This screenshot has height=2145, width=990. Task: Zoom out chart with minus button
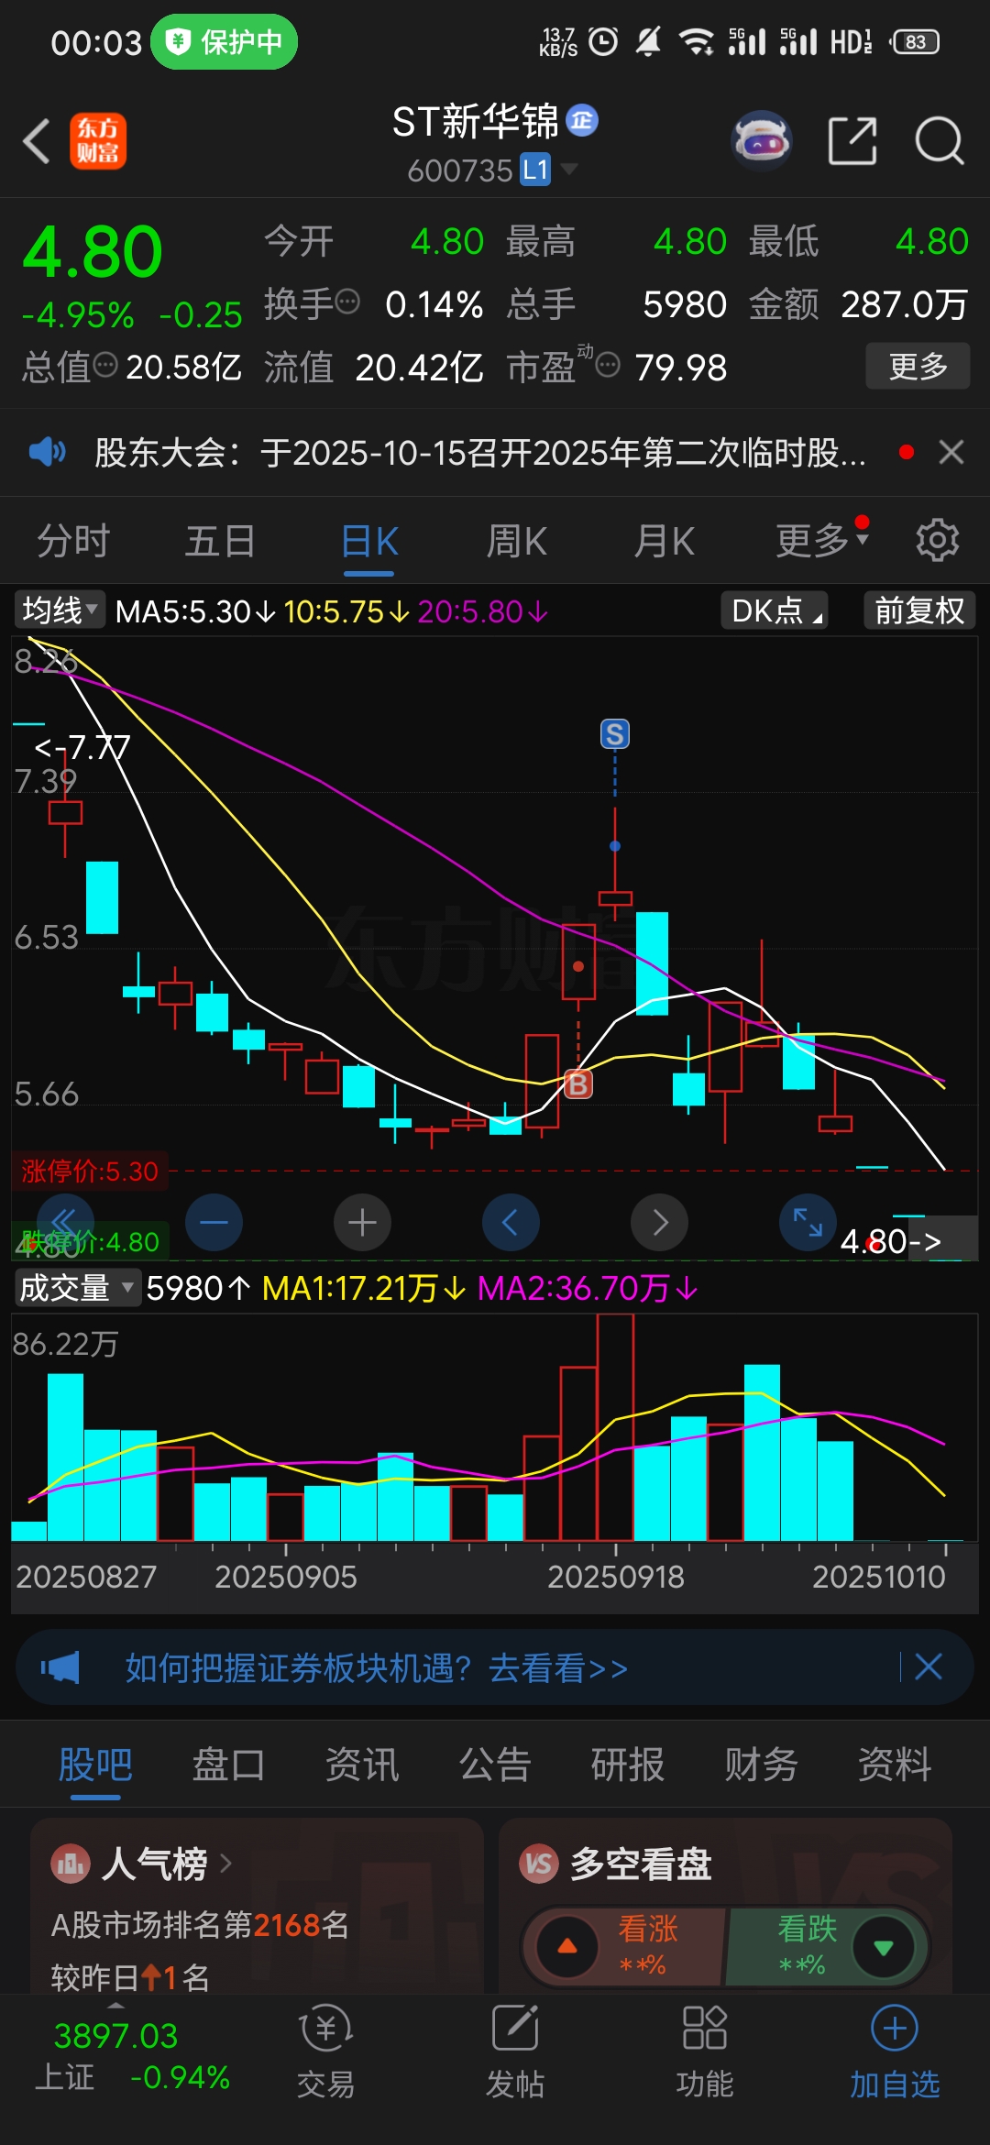(214, 1222)
